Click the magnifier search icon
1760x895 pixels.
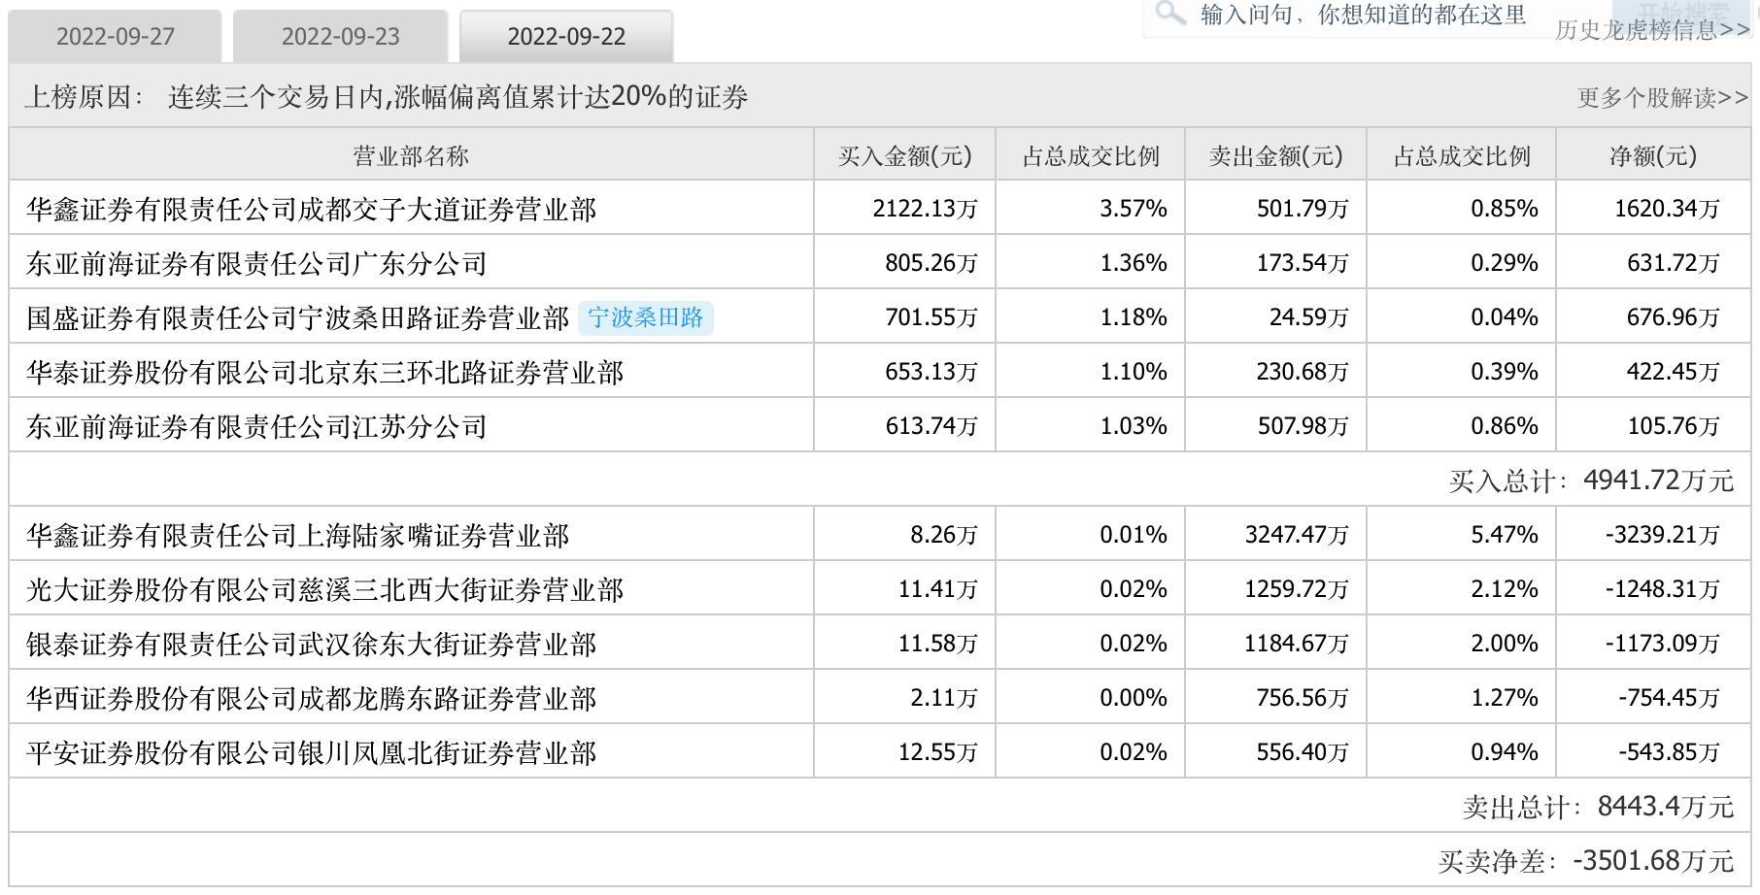coord(1170,14)
